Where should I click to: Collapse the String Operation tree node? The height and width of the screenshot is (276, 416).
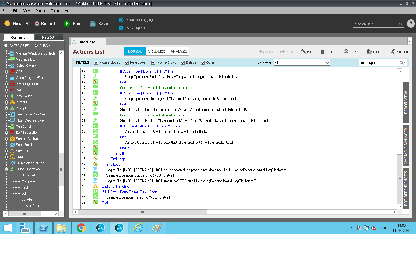(x=6, y=169)
